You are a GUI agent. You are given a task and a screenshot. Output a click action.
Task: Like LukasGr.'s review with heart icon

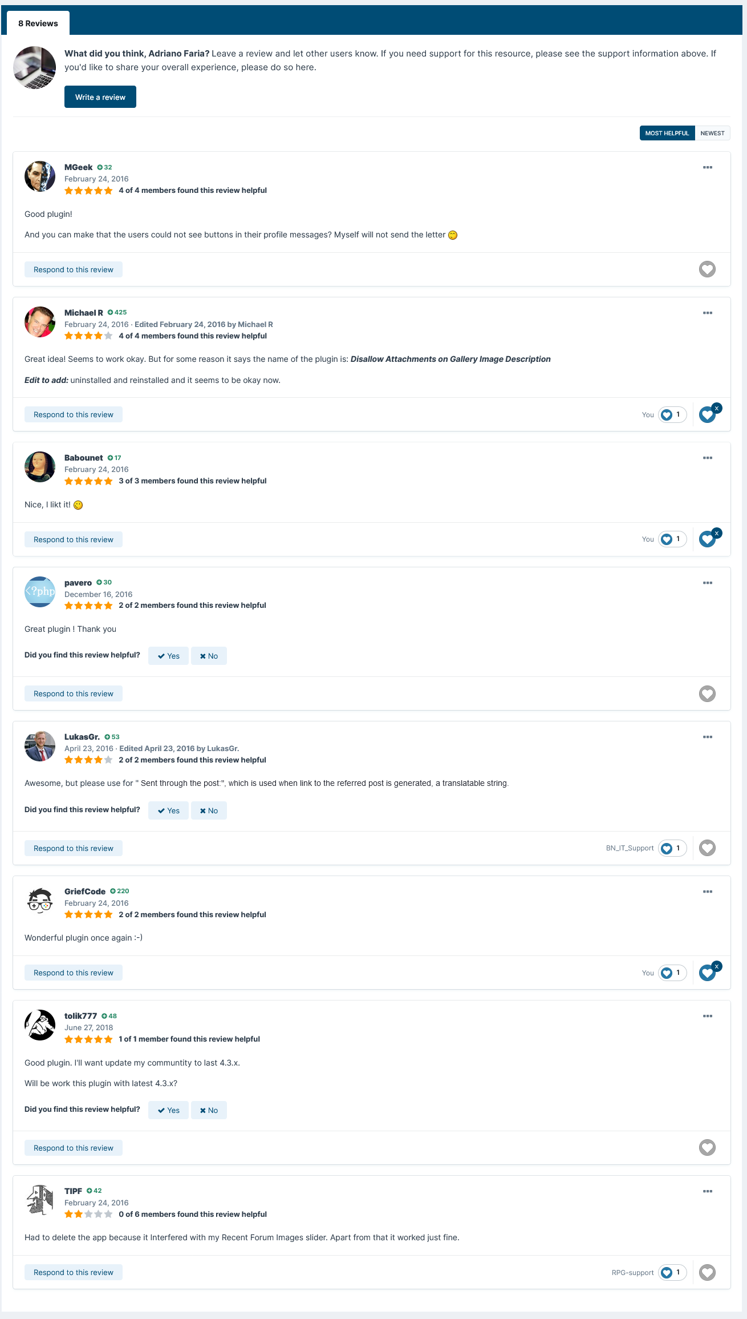pos(707,848)
